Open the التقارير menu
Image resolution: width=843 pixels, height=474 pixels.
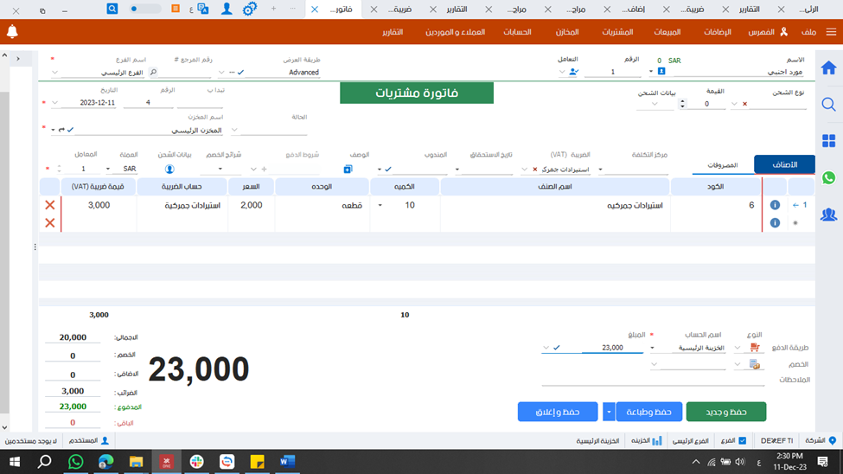(393, 32)
